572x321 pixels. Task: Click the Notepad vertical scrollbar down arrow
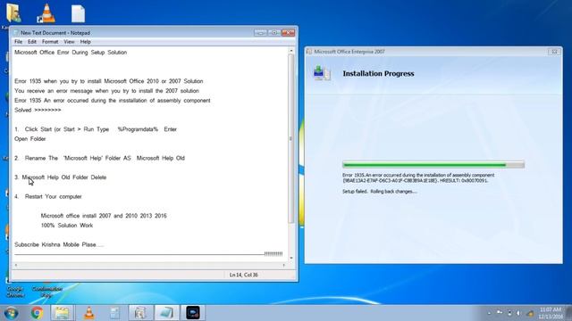pyautogui.click(x=291, y=258)
